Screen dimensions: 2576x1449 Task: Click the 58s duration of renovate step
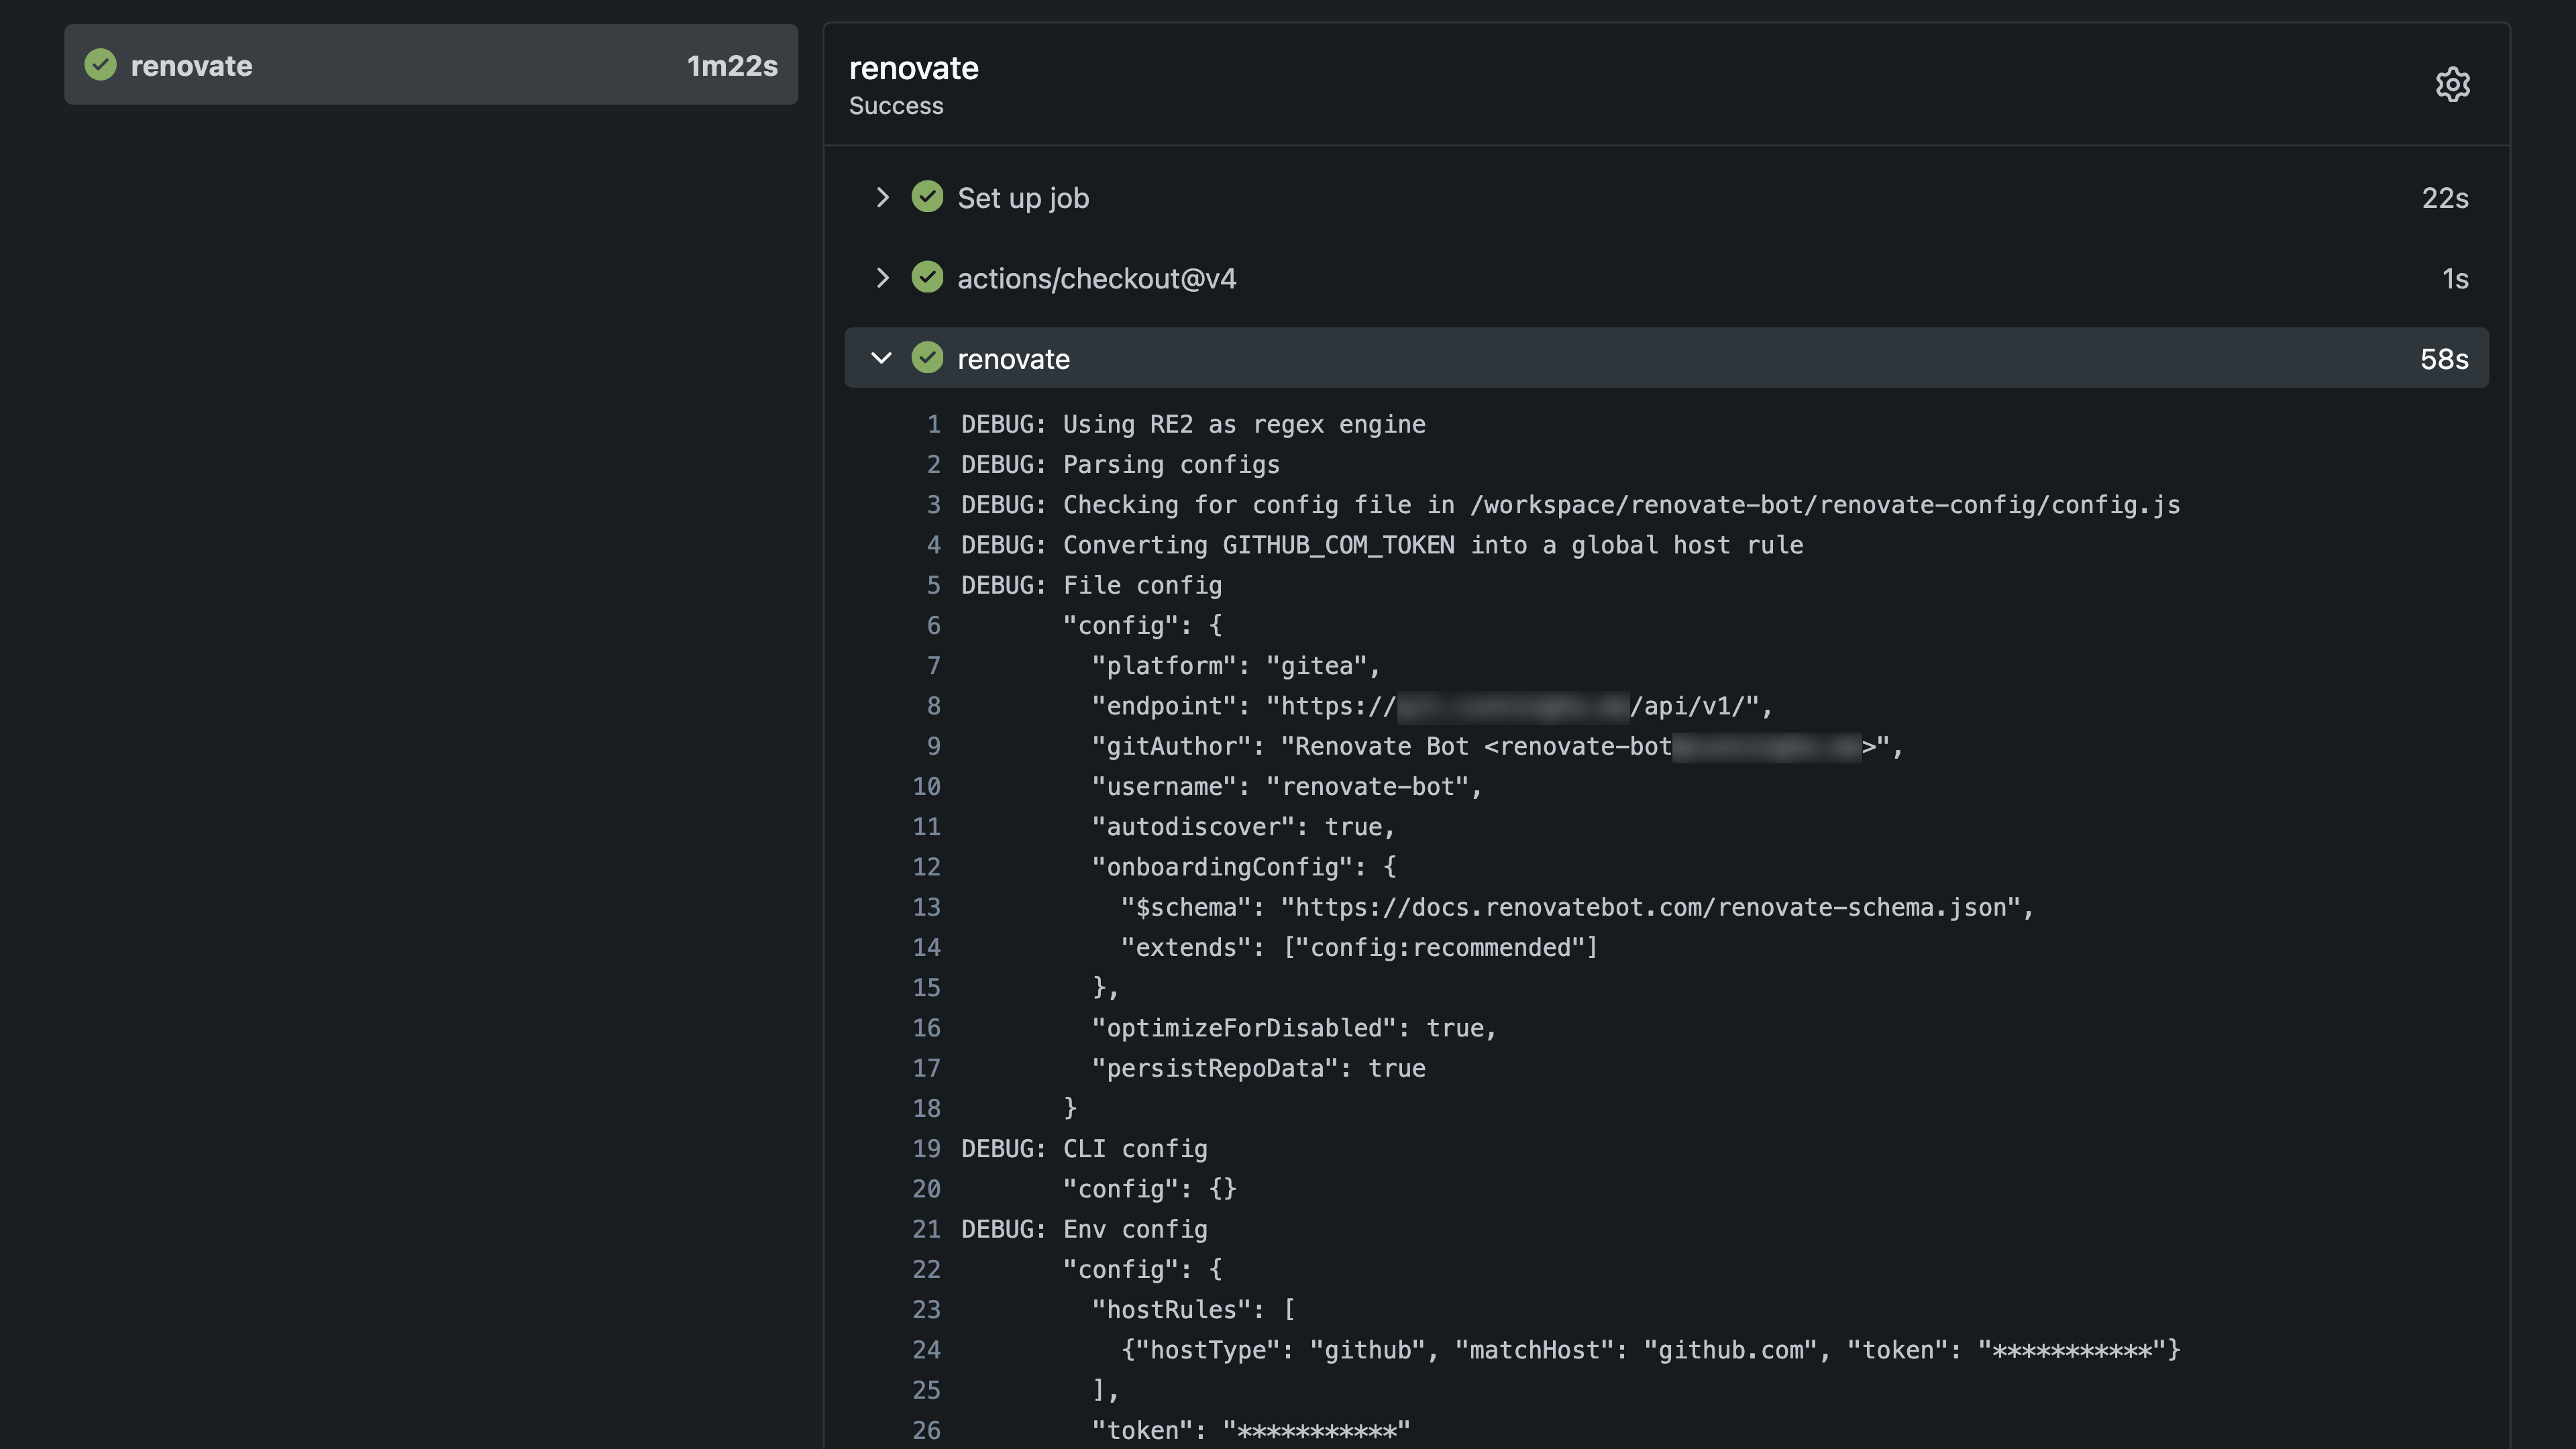(2444, 359)
